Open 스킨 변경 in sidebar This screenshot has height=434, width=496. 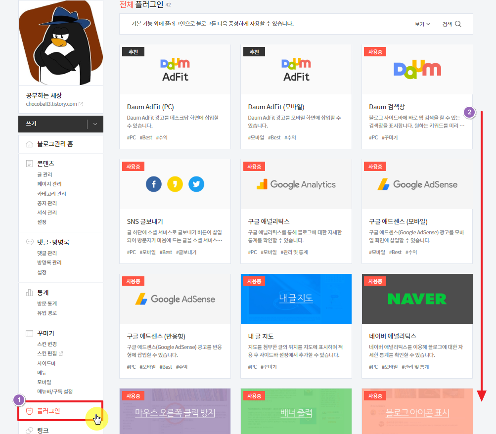(47, 344)
